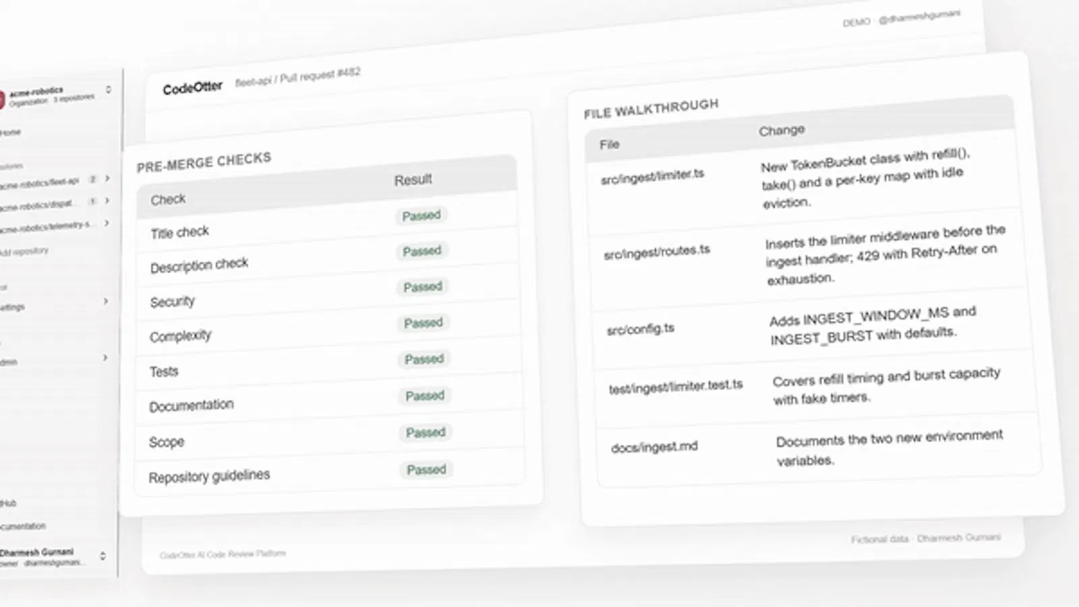Click CodeOtter AI Code Review Platform footer

tap(223, 554)
